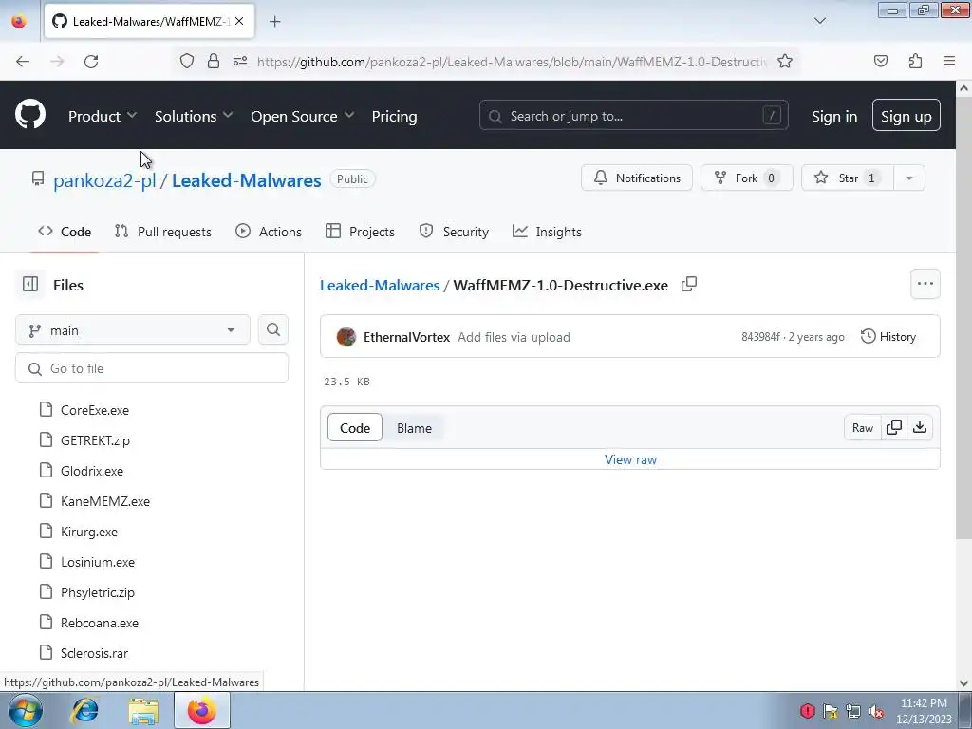Save the page to Pocket
The width and height of the screenshot is (972, 729).
click(880, 61)
